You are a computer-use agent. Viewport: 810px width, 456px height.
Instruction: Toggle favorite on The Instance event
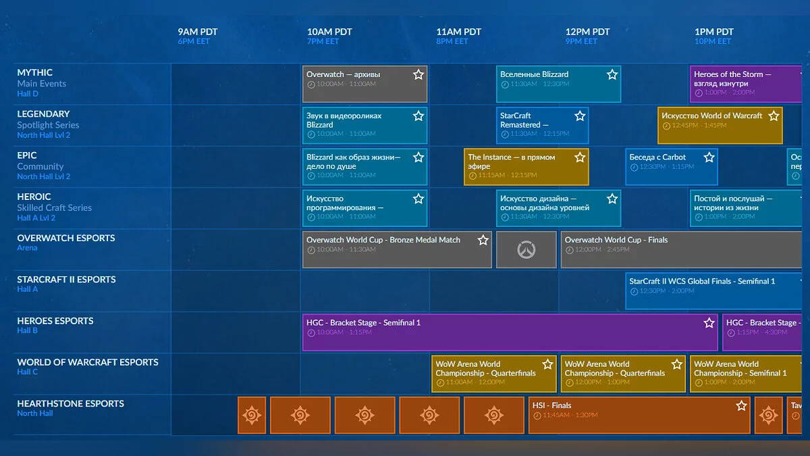[x=580, y=157]
